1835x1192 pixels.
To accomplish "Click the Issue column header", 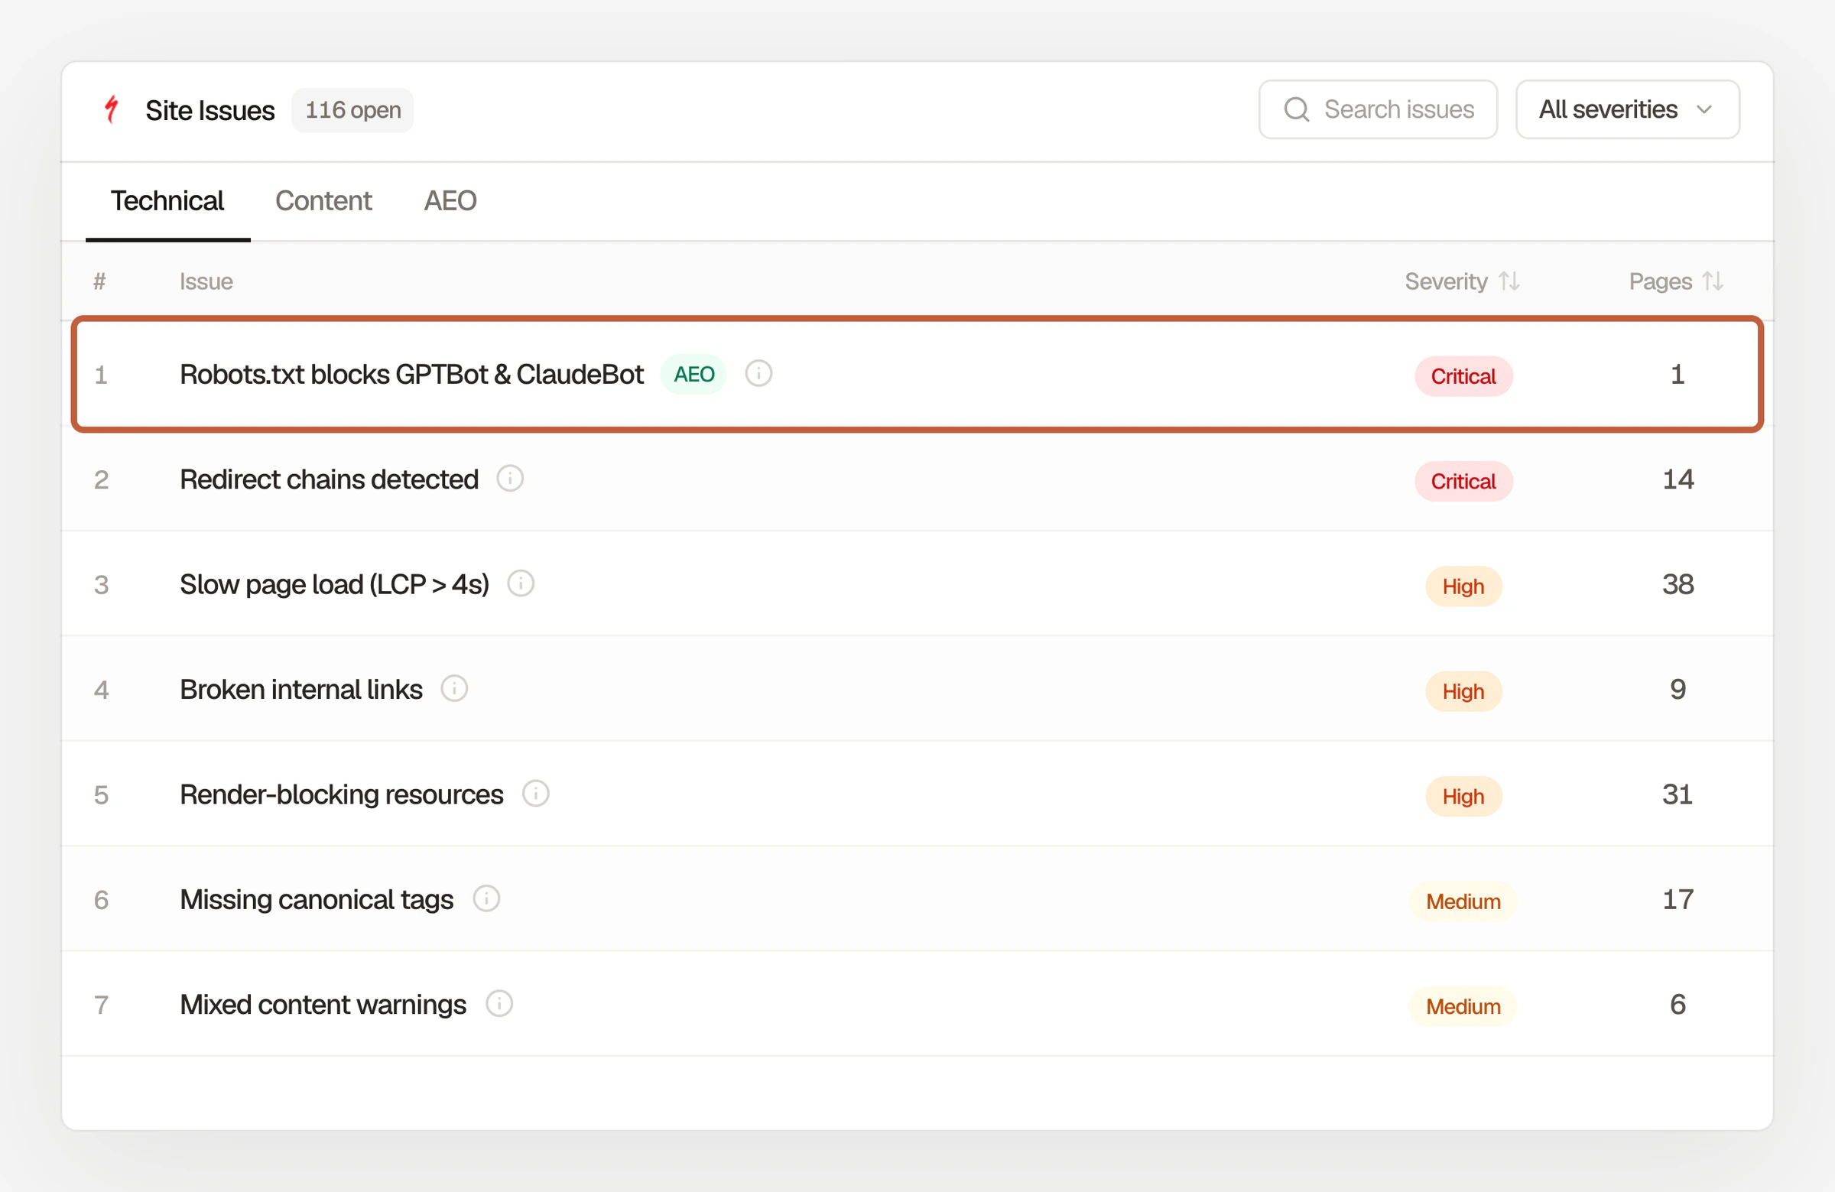I will [x=206, y=281].
